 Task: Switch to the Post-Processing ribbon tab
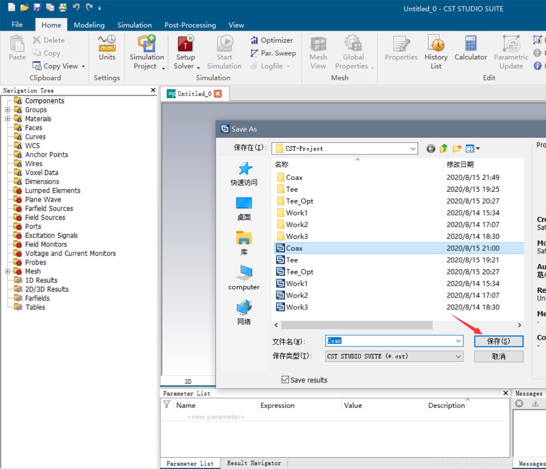point(190,25)
